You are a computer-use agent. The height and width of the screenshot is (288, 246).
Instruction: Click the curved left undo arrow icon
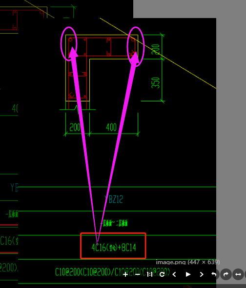click(214, 274)
